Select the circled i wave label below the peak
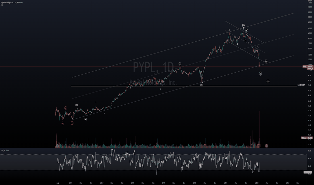Image resolution: width=314 pixels, height=185 pixels. 245,41
